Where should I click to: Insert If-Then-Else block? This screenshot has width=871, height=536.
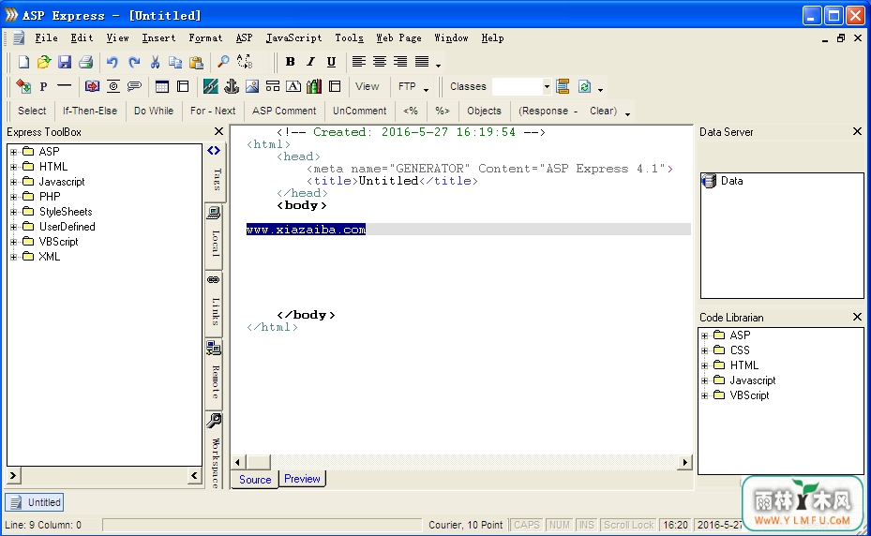coord(90,111)
